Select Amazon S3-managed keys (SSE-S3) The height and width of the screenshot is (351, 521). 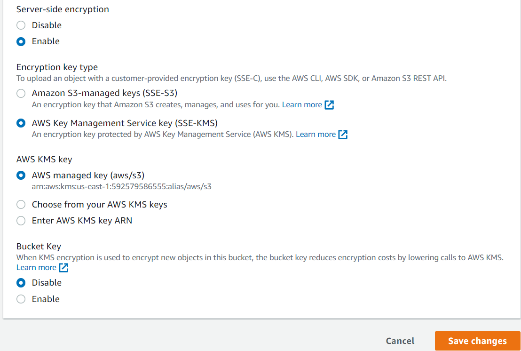click(x=21, y=93)
